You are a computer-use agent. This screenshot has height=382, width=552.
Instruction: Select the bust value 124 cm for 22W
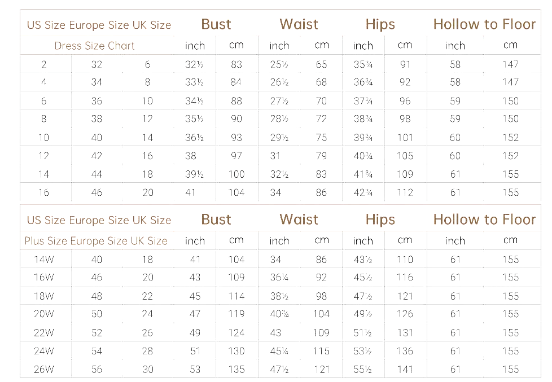pyautogui.click(x=236, y=333)
